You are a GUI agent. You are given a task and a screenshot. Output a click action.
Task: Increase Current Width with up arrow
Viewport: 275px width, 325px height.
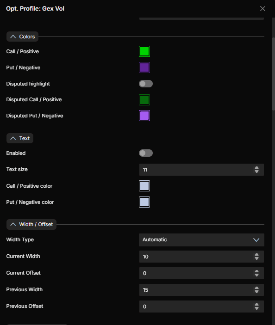pyautogui.click(x=256, y=255)
